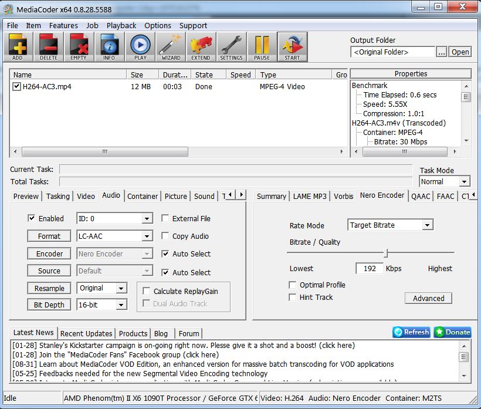Switch to the LAME MP3 tab
This screenshot has height=409, width=481.
pos(310,196)
